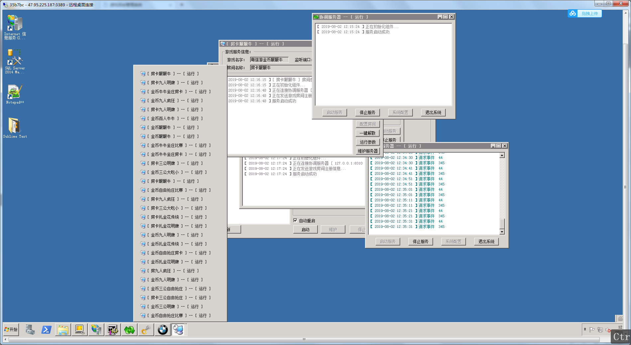The image size is (631, 345).
Task: Expand hidden system tray icons chevron
Action: tap(585, 329)
